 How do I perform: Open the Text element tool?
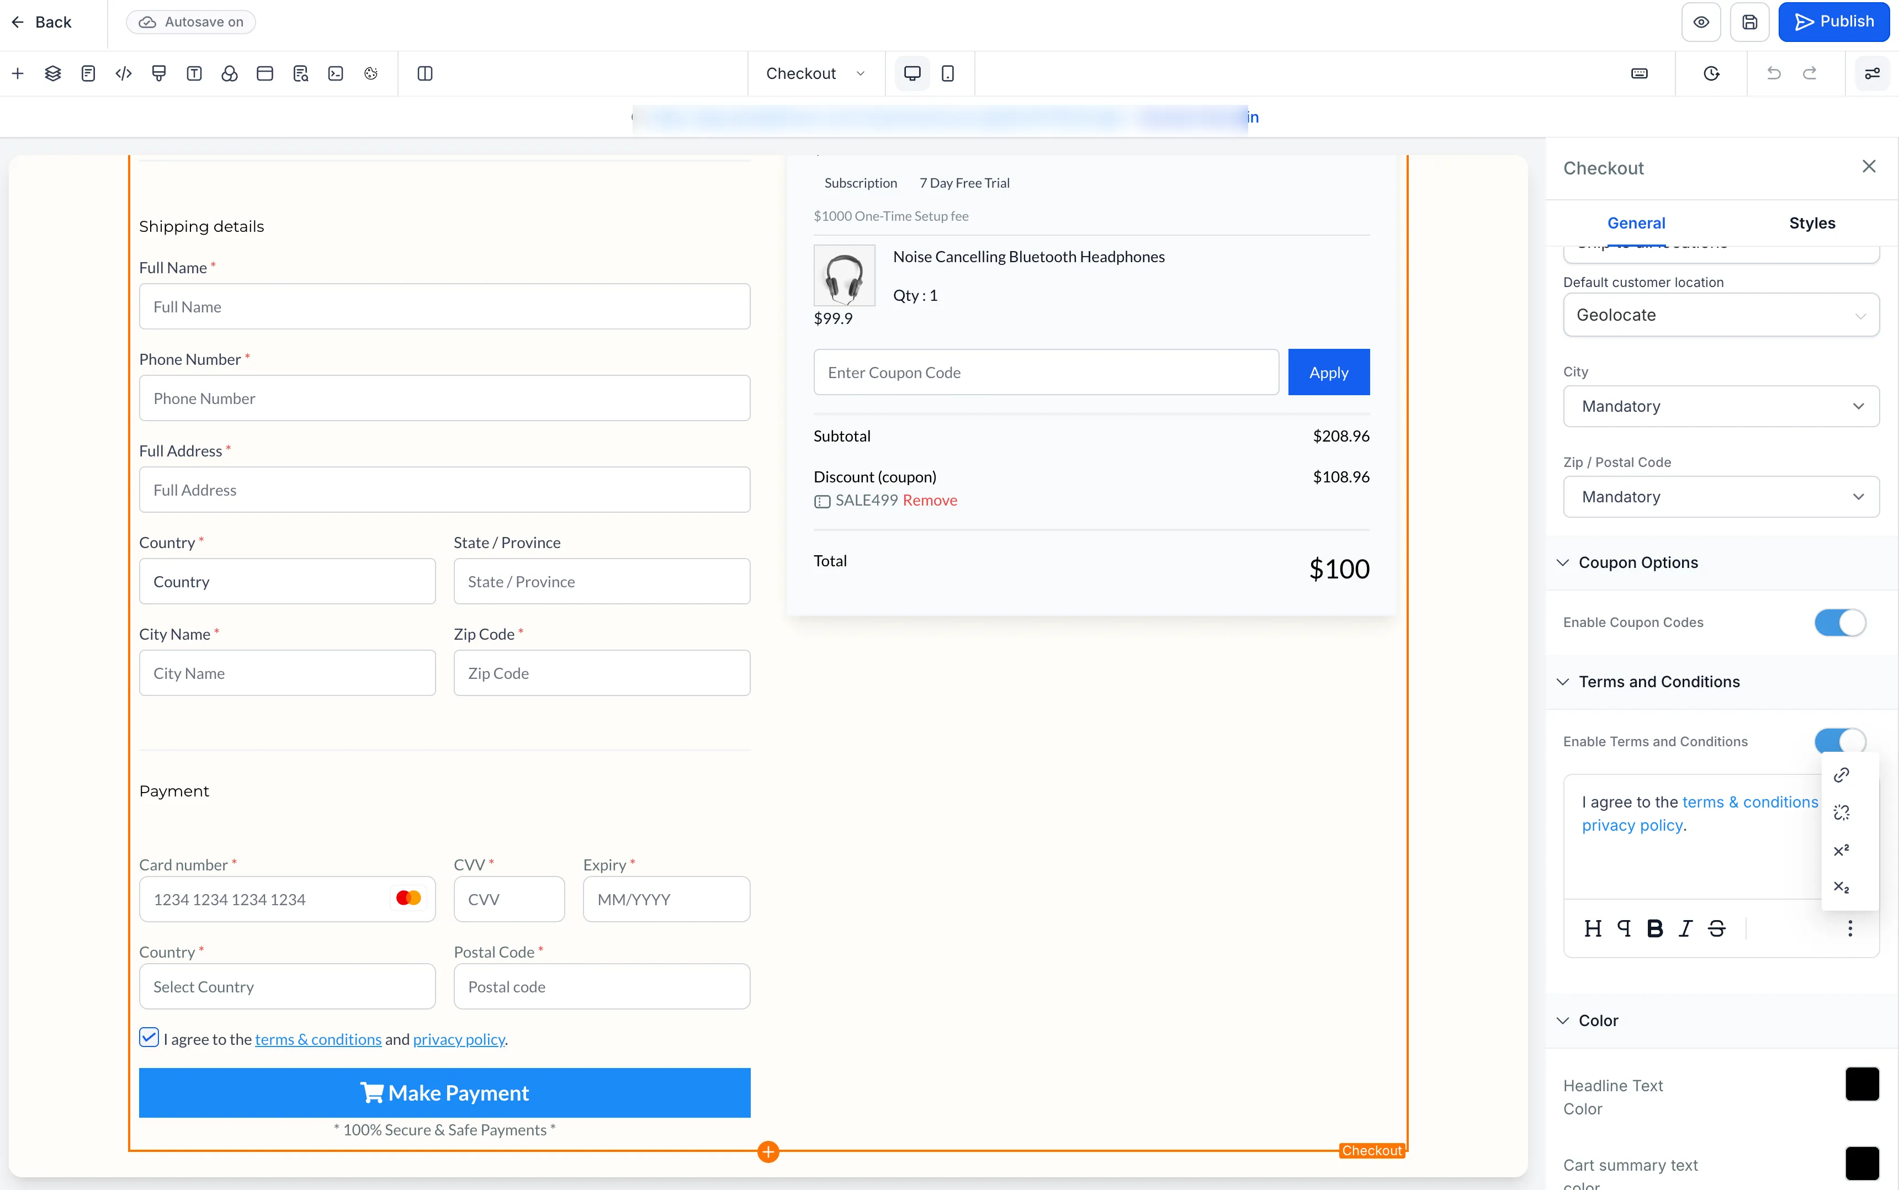[x=194, y=73]
